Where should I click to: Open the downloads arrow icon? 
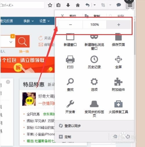68,5
